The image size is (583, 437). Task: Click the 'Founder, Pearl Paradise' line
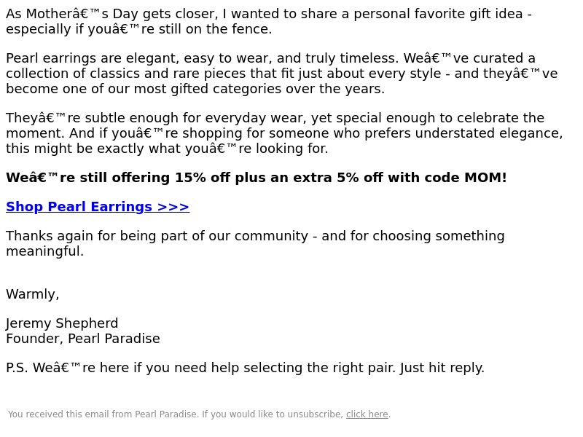[83, 339]
